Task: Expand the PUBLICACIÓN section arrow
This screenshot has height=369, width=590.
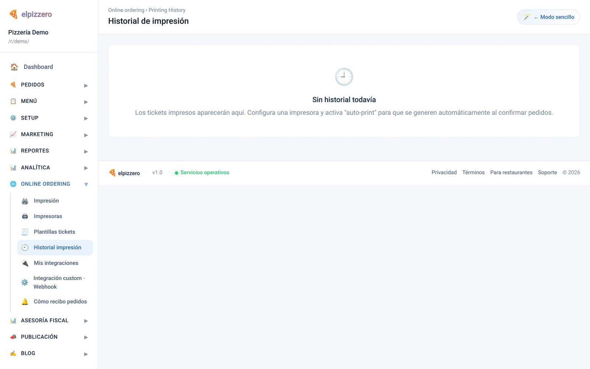Action: [x=86, y=337]
